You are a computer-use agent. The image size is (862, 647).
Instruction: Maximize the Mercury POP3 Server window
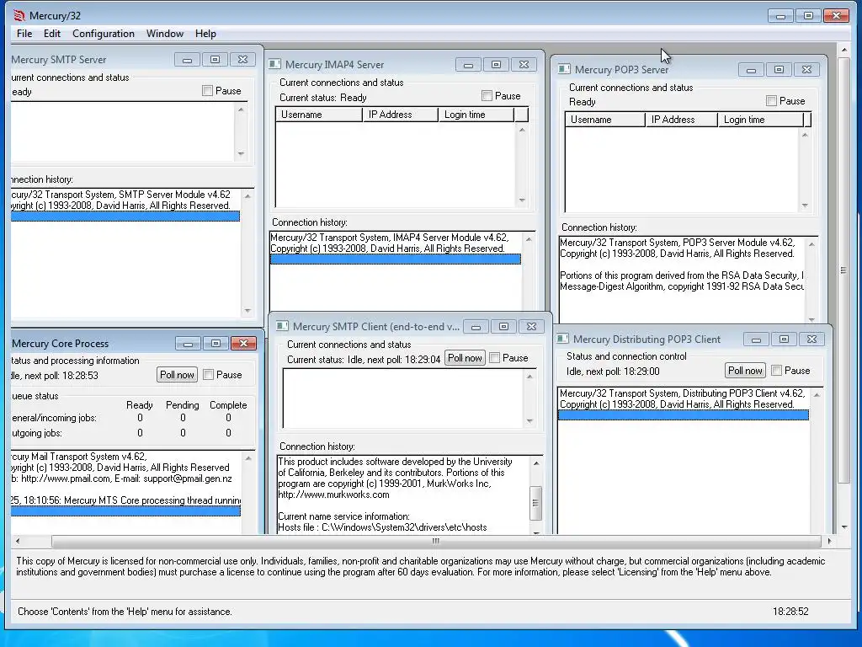[x=779, y=70]
